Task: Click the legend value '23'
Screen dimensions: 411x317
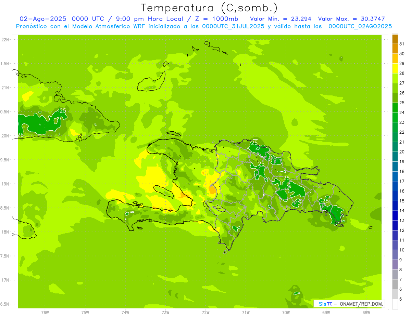Action: click(x=402, y=122)
